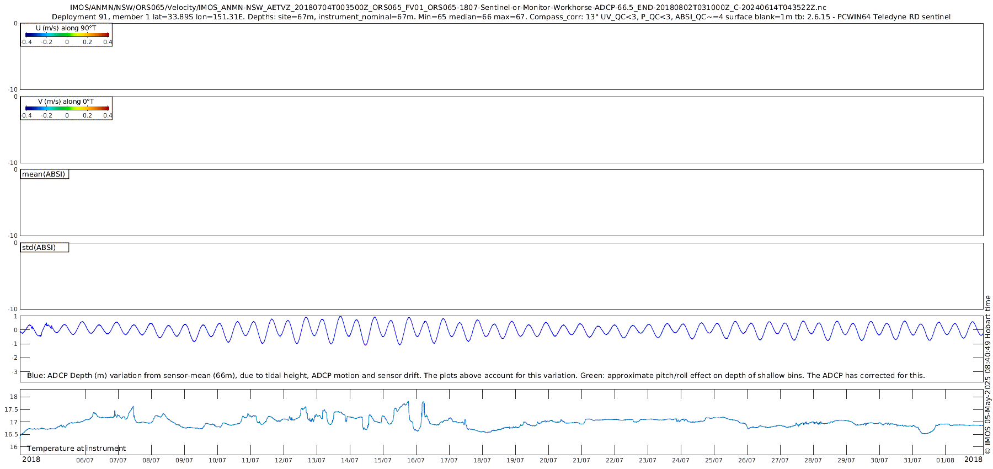
Task: Click the 'V (m/s) along 0°T' title
Action: pyautogui.click(x=66, y=102)
